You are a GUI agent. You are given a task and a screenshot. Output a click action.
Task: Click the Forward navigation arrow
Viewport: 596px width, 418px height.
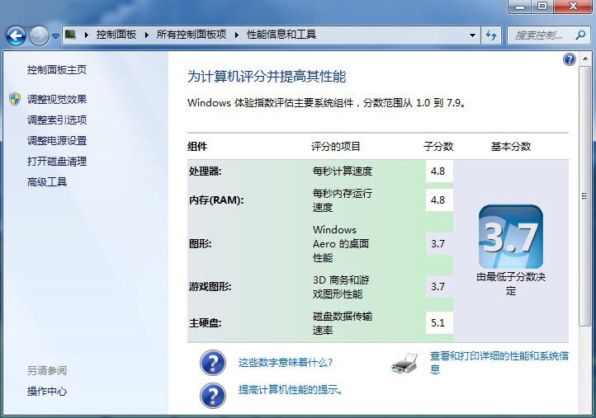(x=39, y=36)
